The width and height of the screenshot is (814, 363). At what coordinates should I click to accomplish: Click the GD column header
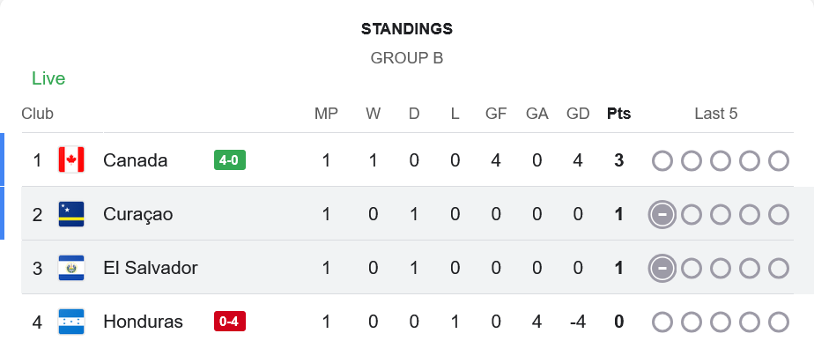tap(578, 114)
